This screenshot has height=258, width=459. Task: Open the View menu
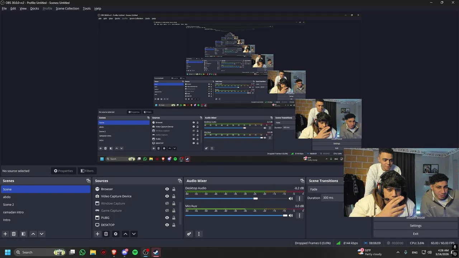pos(23,8)
